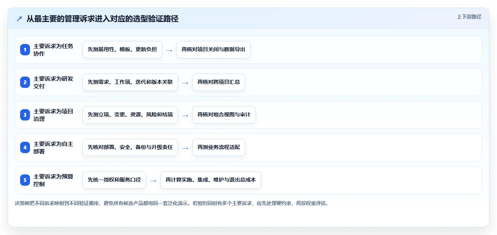497x235 pixels.
Task: Click the 先统一授权和服务口径 box
Action: [x=114, y=180]
